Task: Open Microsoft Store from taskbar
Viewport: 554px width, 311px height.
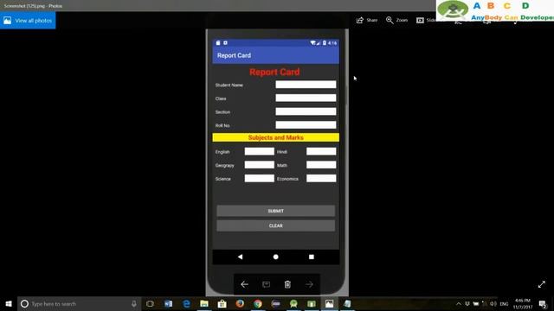Action: click(x=222, y=303)
